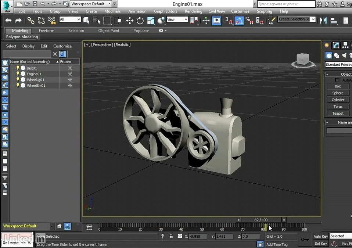Image resolution: width=352 pixels, height=248 pixels.
Task: Click the Undo arrow in main toolbar
Action: [8, 21]
